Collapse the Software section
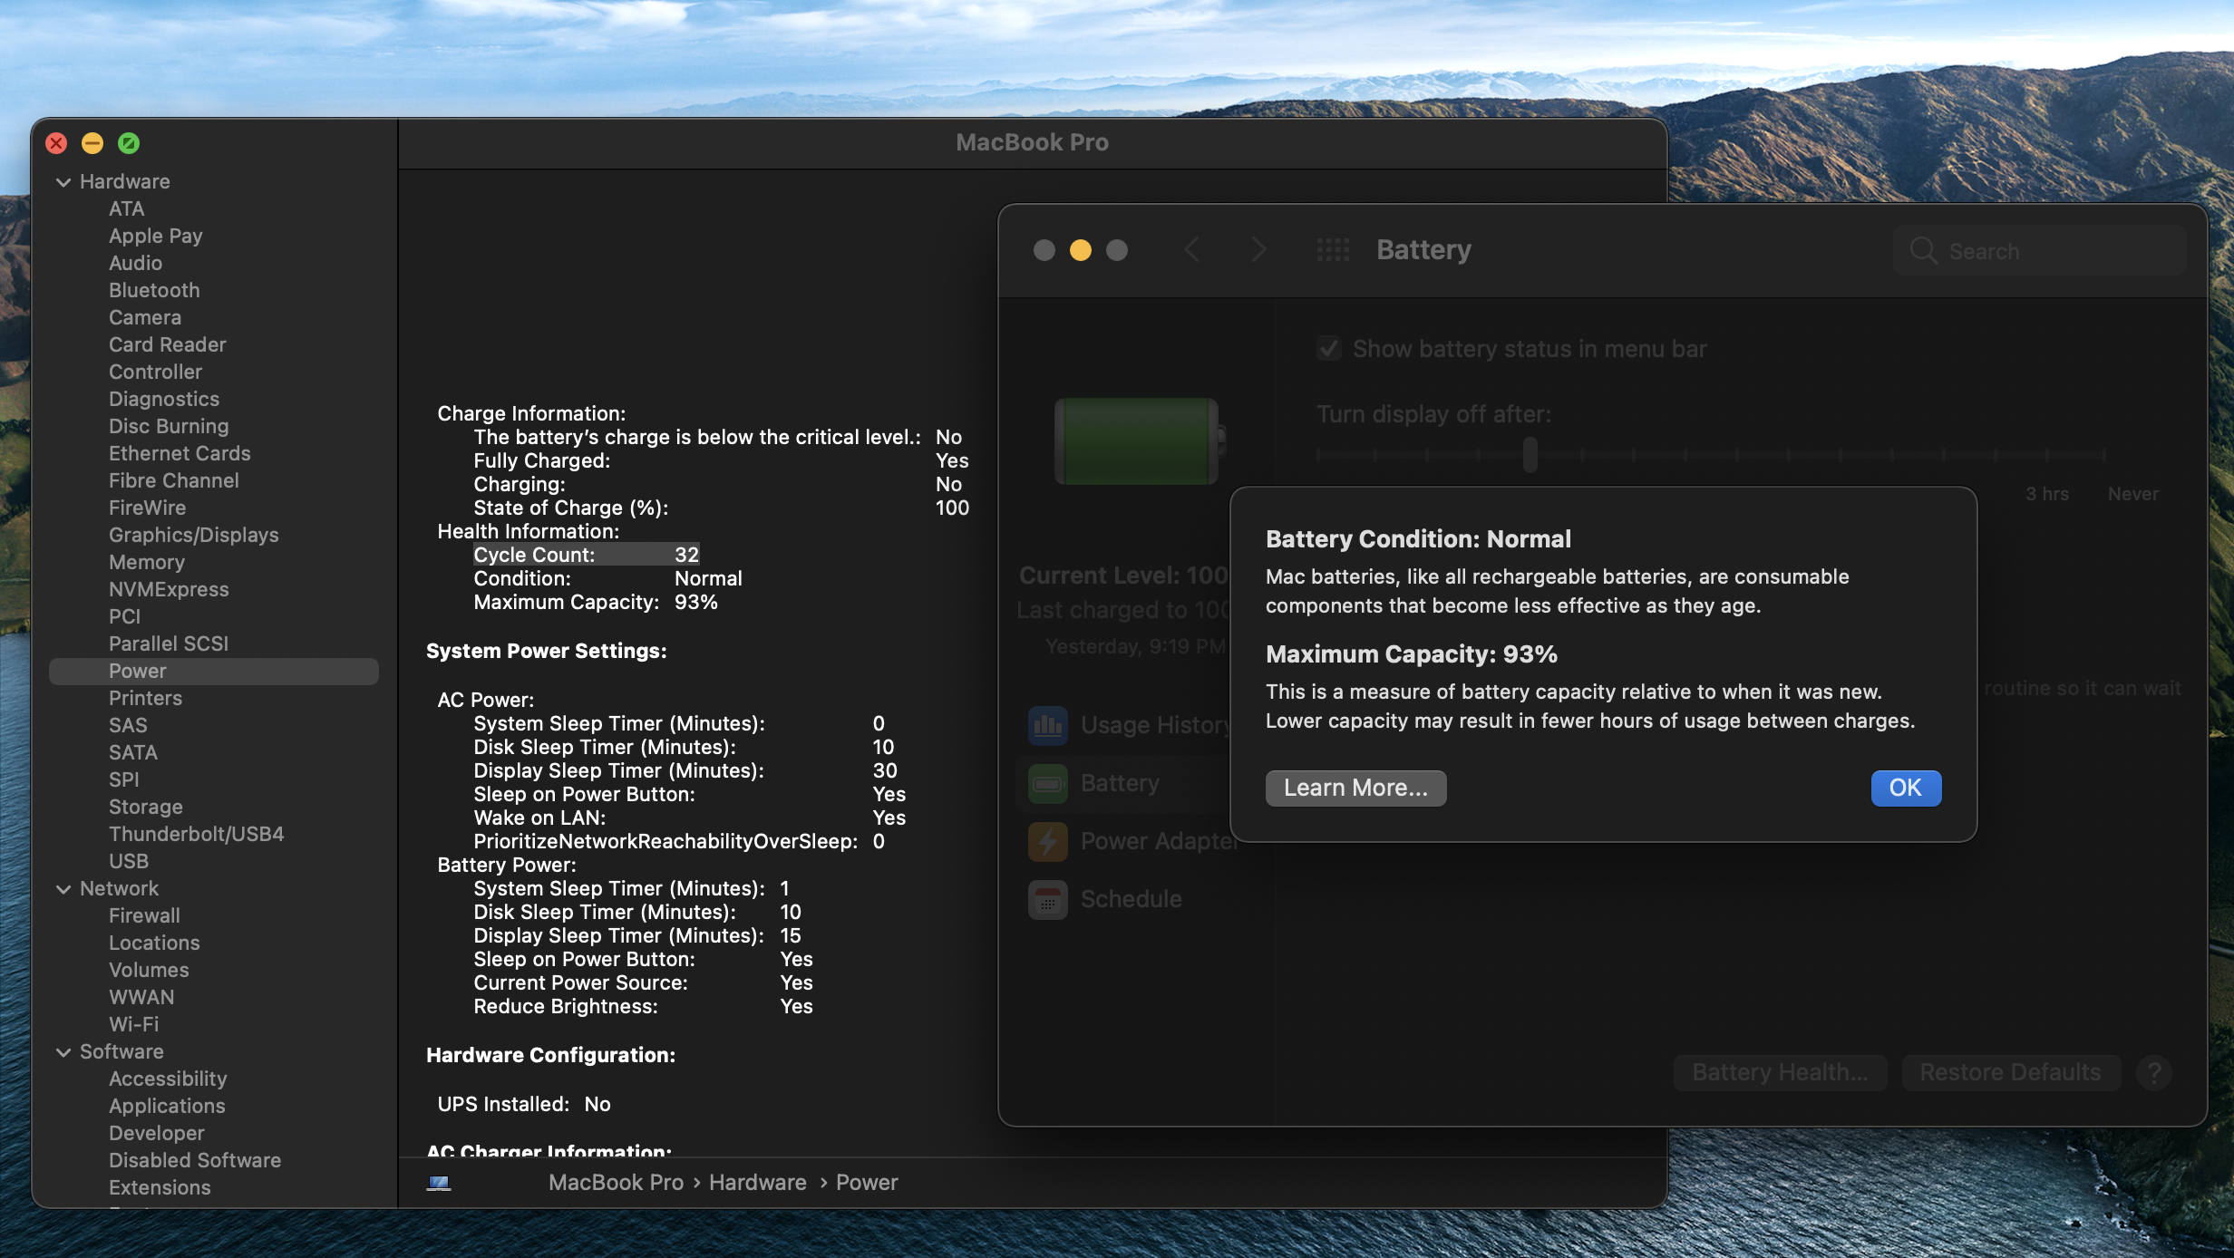 pos(63,1052)
